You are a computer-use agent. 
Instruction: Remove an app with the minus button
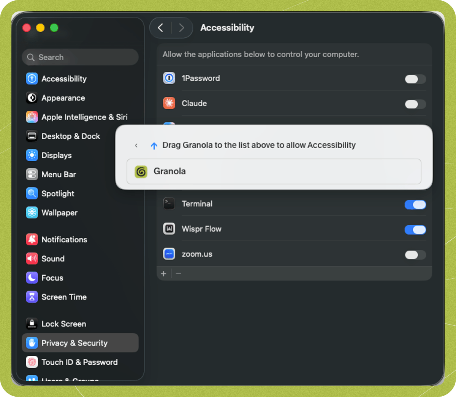tap(179, 273)
